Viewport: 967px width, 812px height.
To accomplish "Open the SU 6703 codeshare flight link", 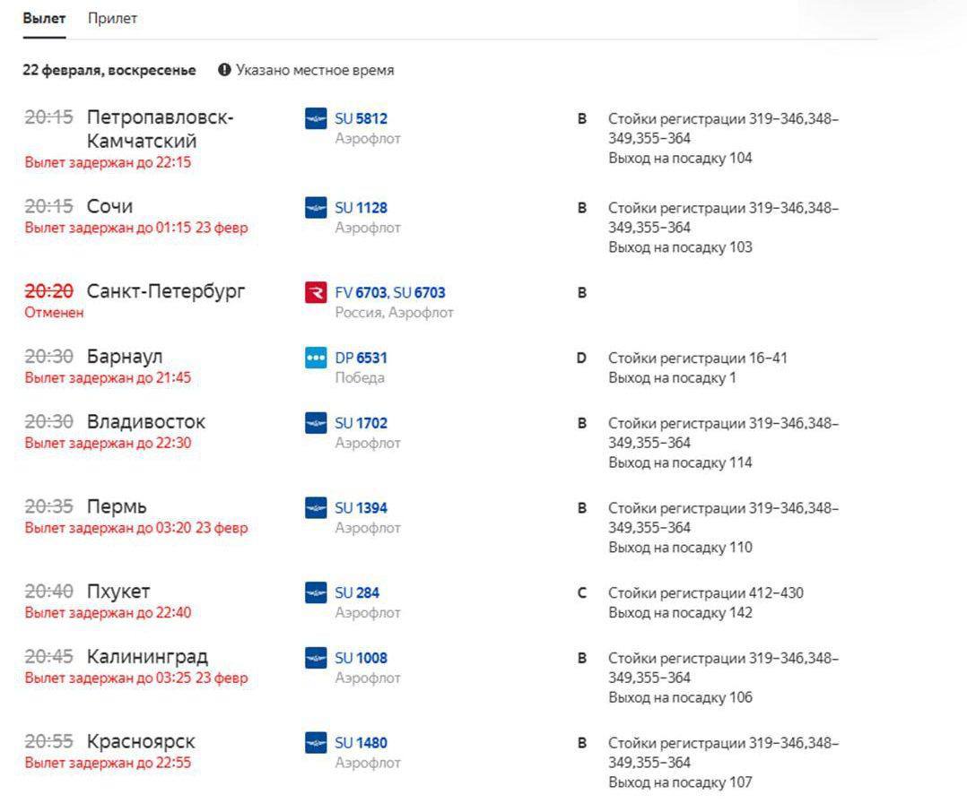I will [420, 293].
